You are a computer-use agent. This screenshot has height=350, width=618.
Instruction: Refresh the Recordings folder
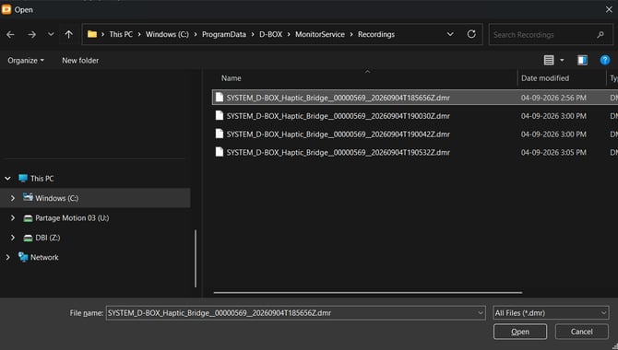[471, 34]
